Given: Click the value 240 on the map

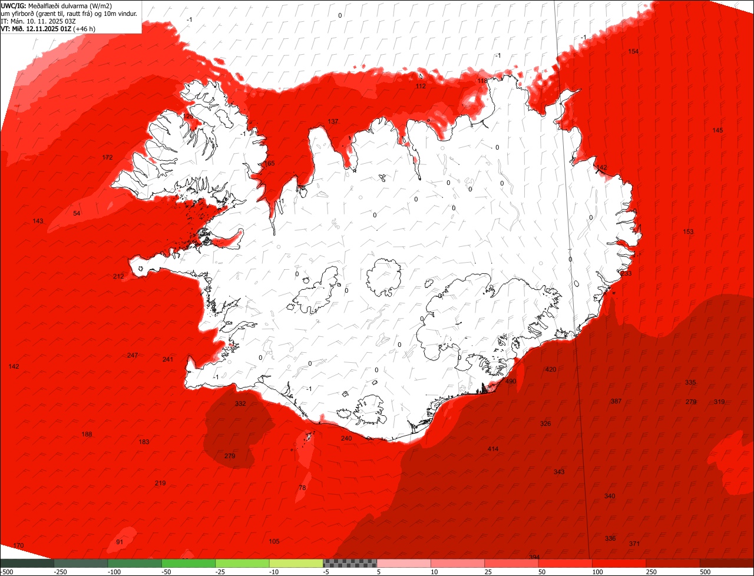Looking at the screenshot, I should 346,438.
